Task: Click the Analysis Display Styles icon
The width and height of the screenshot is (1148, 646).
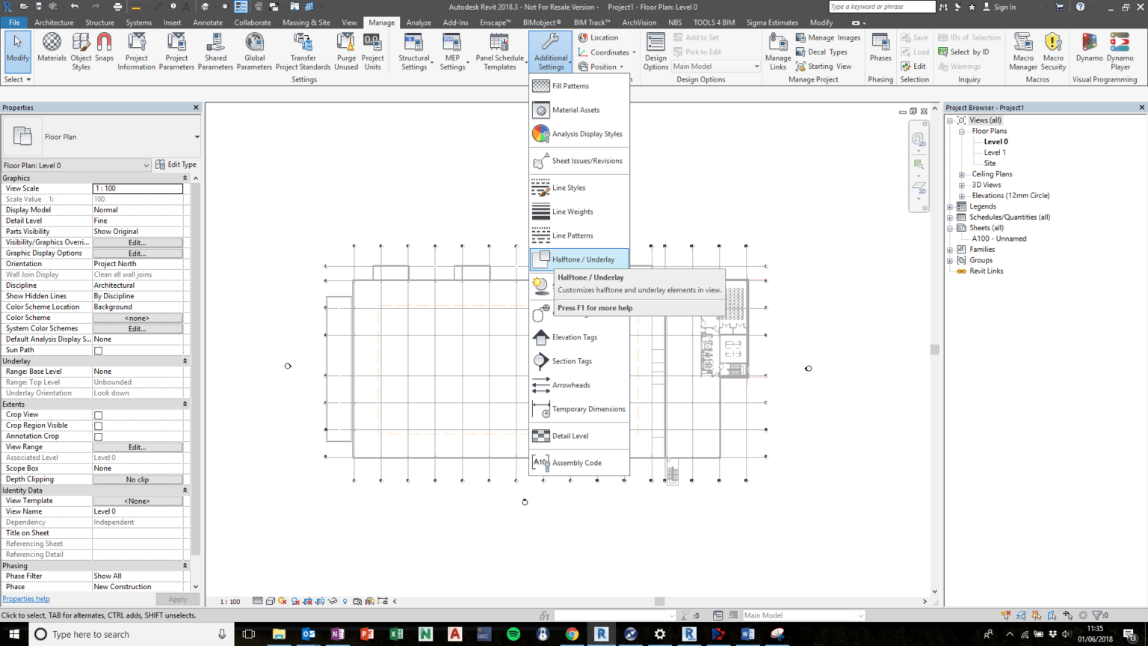Action: [541, 134]
